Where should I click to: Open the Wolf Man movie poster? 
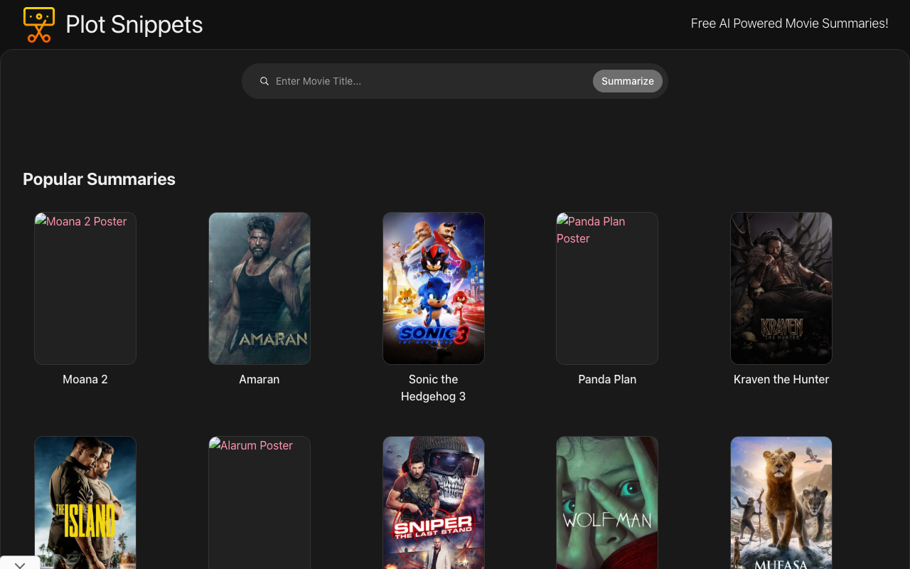pyautogui.click(x=607, y=503)
